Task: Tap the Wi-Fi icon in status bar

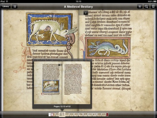Action: coord(7,1)
